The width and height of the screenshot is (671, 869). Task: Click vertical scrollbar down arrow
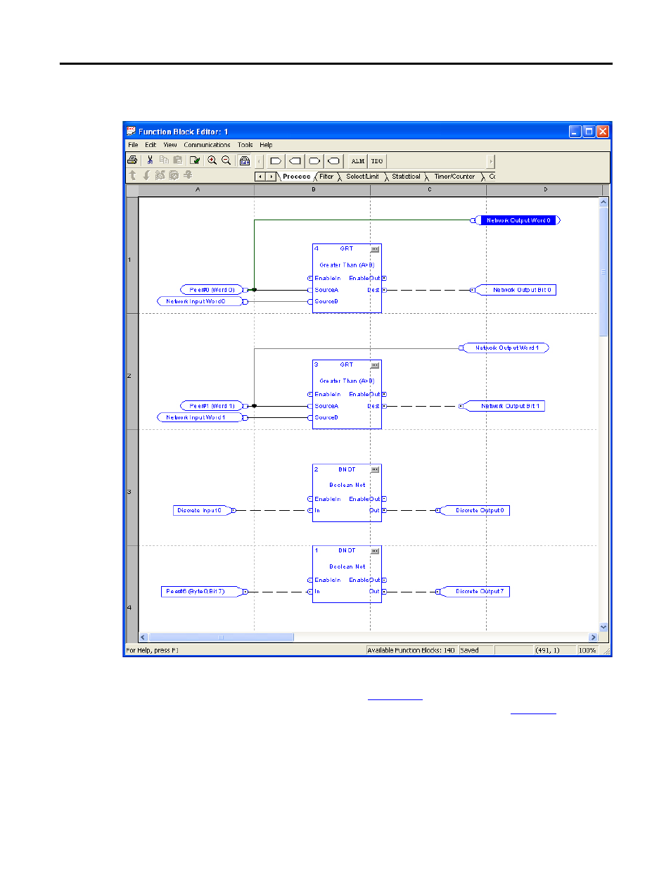tap(603, 627)
